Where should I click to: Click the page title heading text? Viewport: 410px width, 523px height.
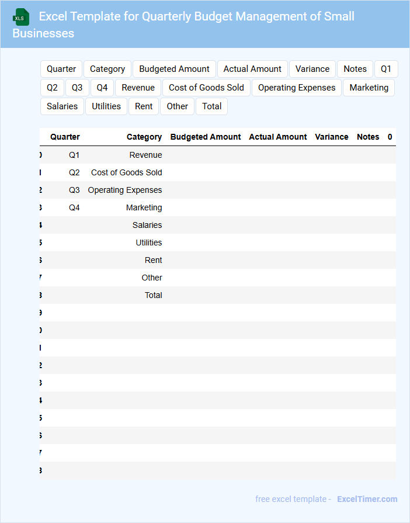pyautogui.click(x=183, y=25)
